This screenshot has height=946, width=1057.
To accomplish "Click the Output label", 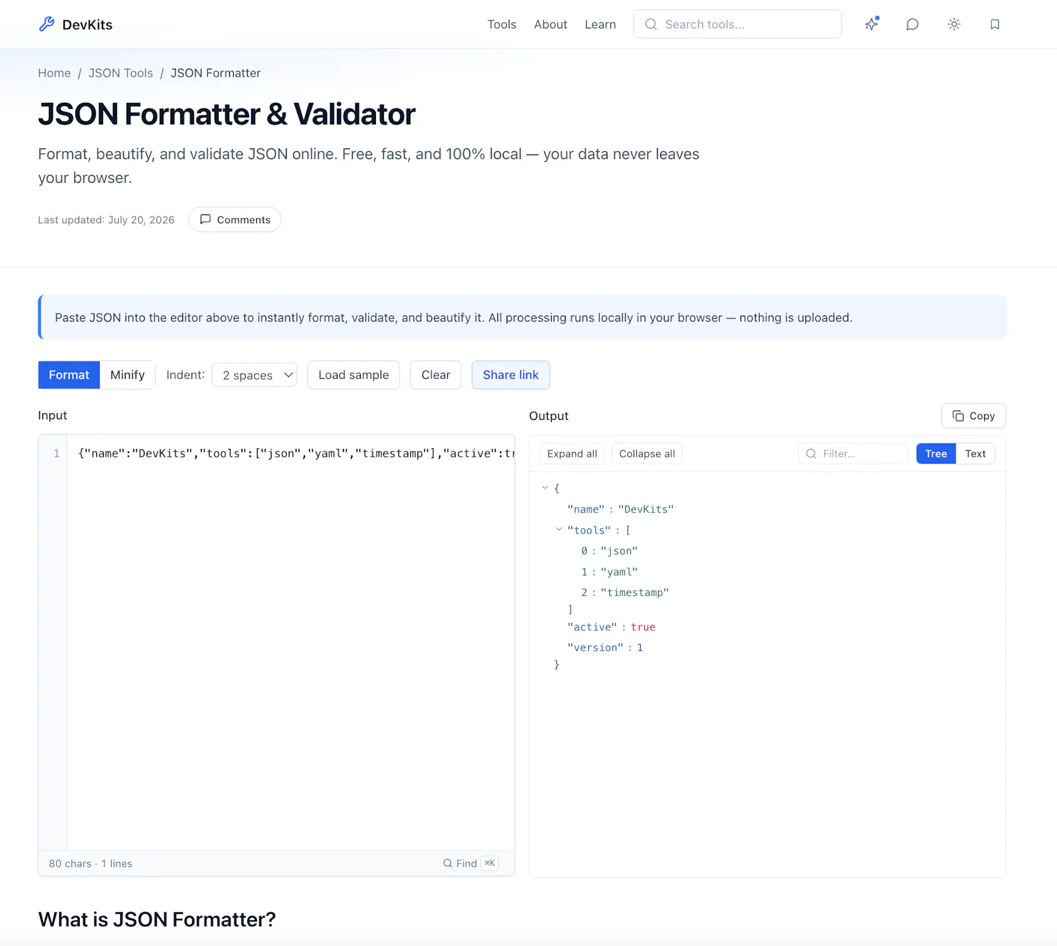I will [x=549, y=416].
